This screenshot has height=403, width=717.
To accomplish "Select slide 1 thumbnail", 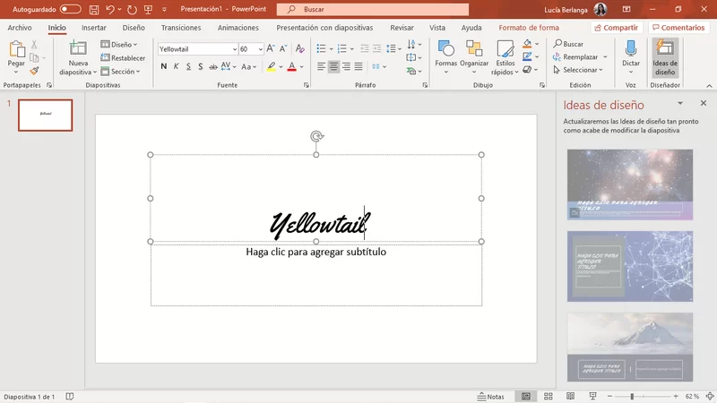I will pos(46,116).
